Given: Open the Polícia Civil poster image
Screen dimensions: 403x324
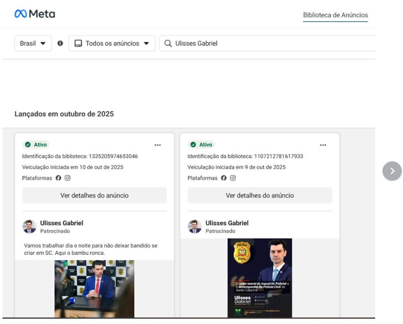Looking at the screenshot, I should tap(260, 278).
